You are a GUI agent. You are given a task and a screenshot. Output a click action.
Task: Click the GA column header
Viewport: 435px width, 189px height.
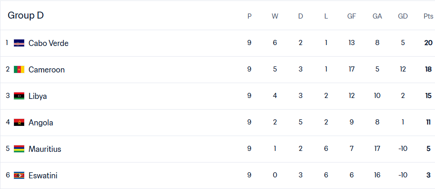[x=377, y=16]
